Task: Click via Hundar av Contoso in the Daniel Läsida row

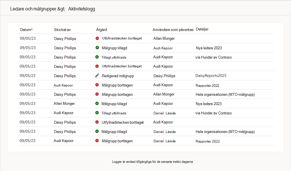Action: point(213,113)
